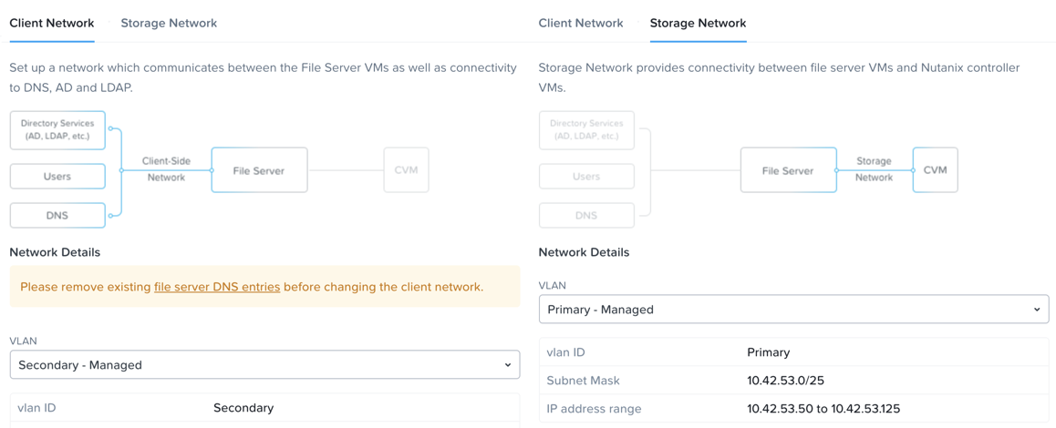Open the file server DNS entries link
Image resolution: width=1056 pixels, height=428 pixels.
[x=217, y=287]
